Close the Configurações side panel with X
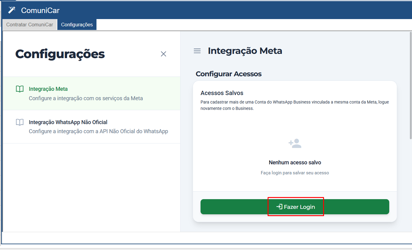The height and width of the screenshot is (250, 412). [164, 54]
